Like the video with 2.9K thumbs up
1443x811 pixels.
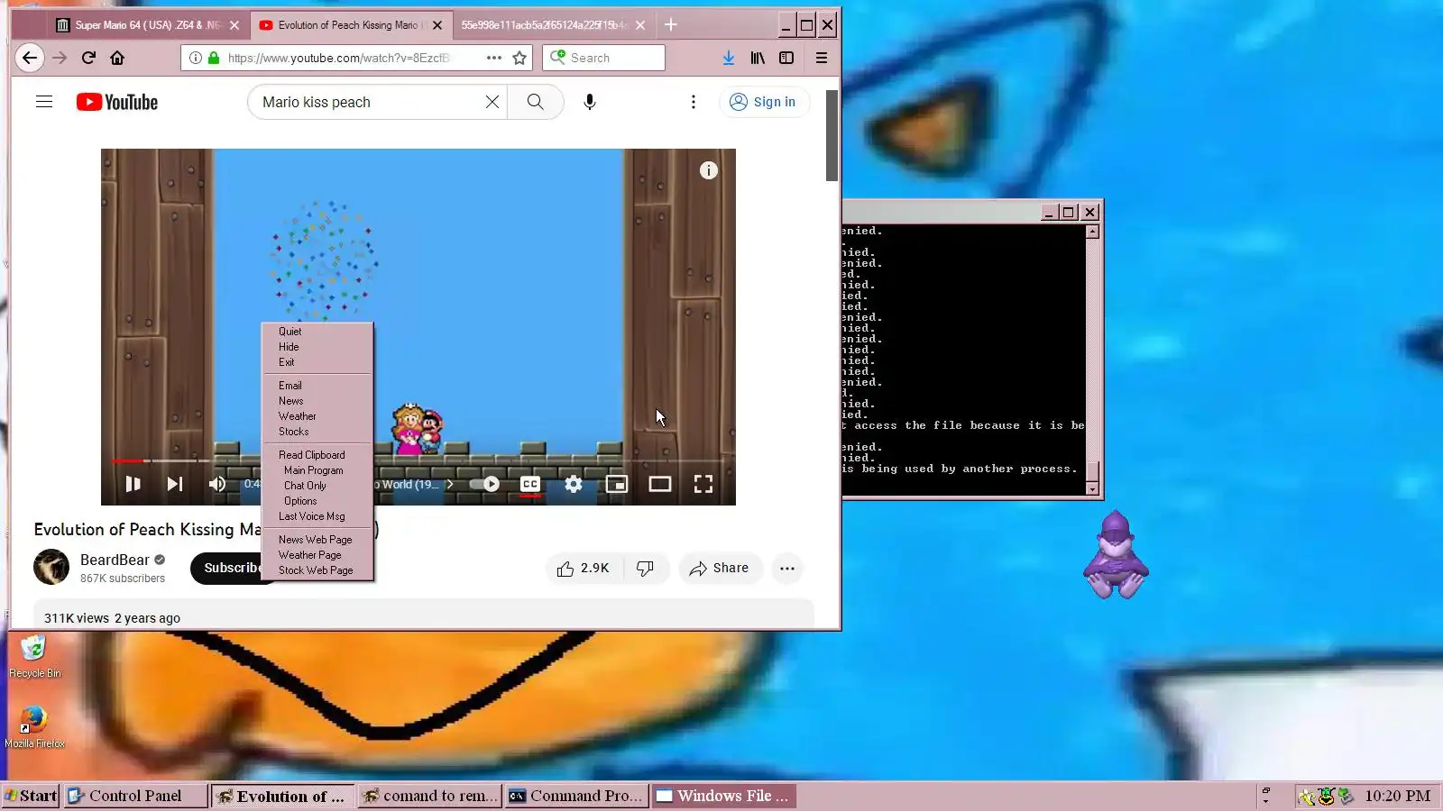[584, 569]
